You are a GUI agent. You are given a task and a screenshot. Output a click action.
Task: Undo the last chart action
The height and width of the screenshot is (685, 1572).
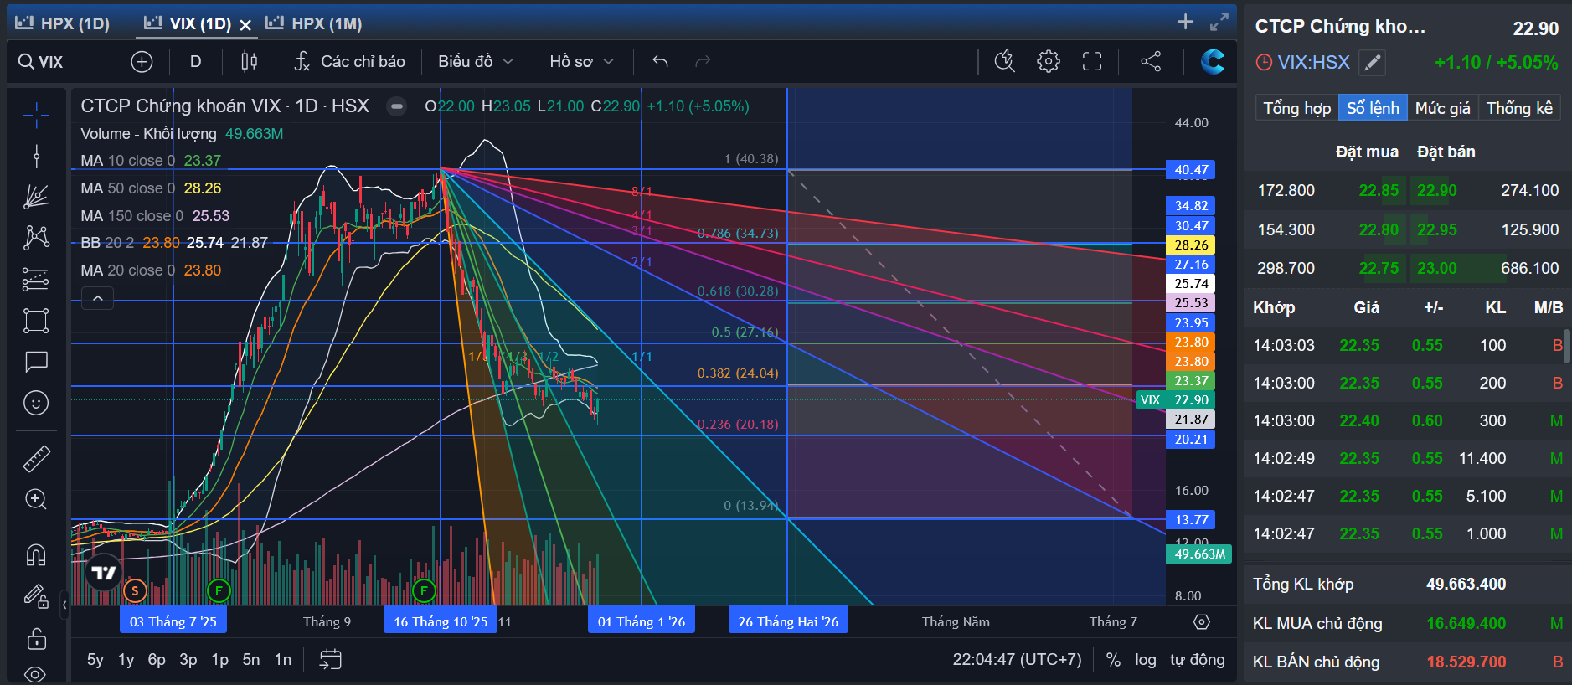[660, 61]
